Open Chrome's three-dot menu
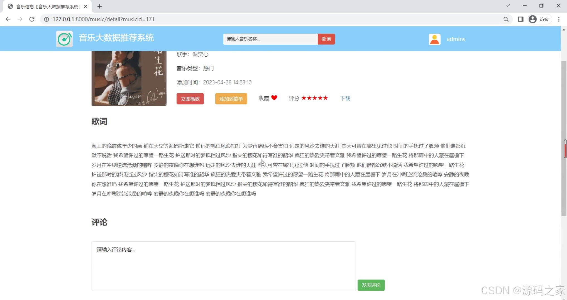Viewport: 567px width, 300px height. pos(559,19)
